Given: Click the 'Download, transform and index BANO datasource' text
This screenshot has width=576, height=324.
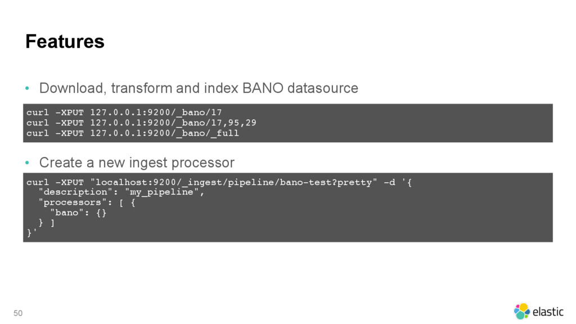Looking at the screenshot, I should [199, 88].
